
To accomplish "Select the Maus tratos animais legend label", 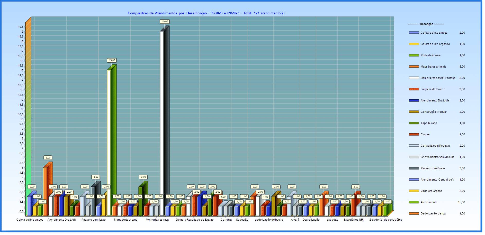I will pyautogui.click(x=433, y=67).
